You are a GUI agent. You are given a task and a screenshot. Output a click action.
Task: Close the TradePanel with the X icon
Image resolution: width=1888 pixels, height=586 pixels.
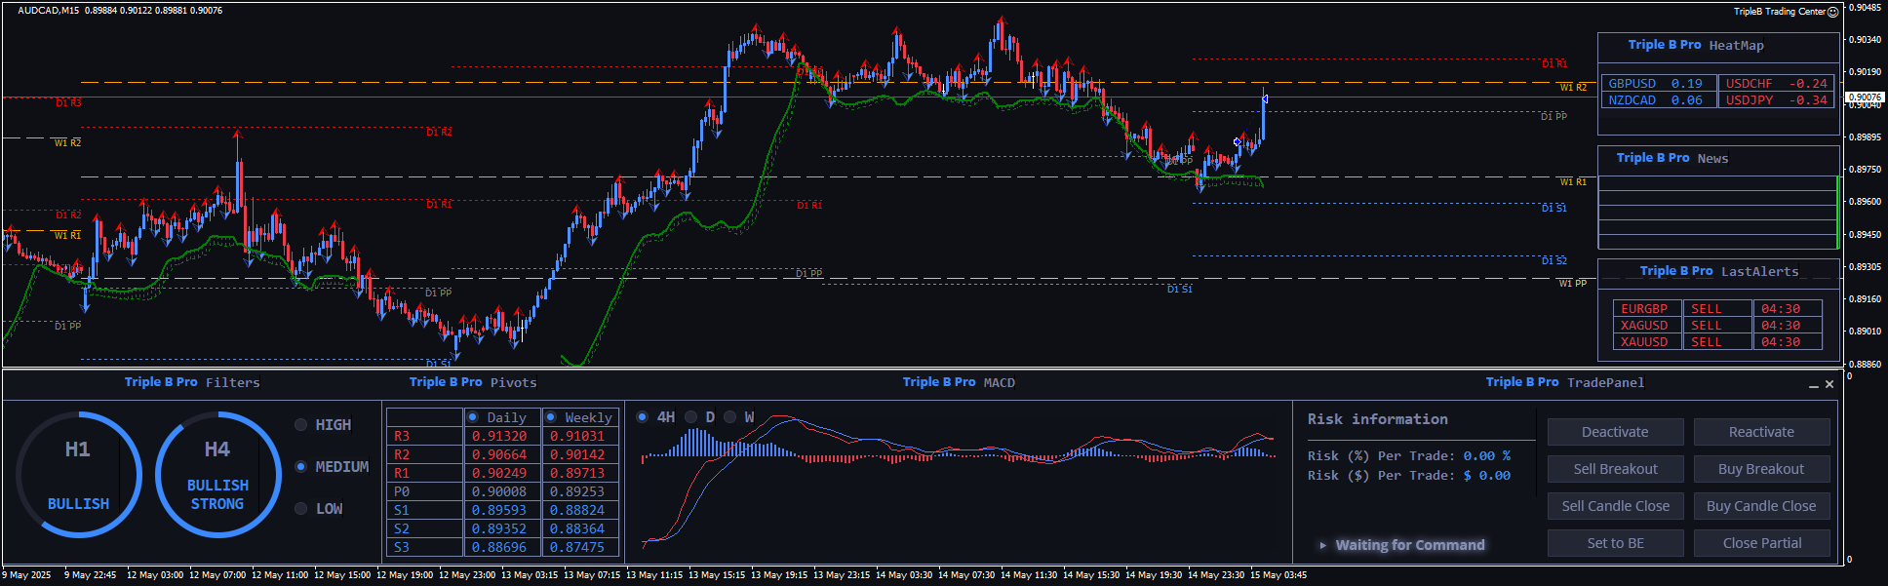point(1829,385)
